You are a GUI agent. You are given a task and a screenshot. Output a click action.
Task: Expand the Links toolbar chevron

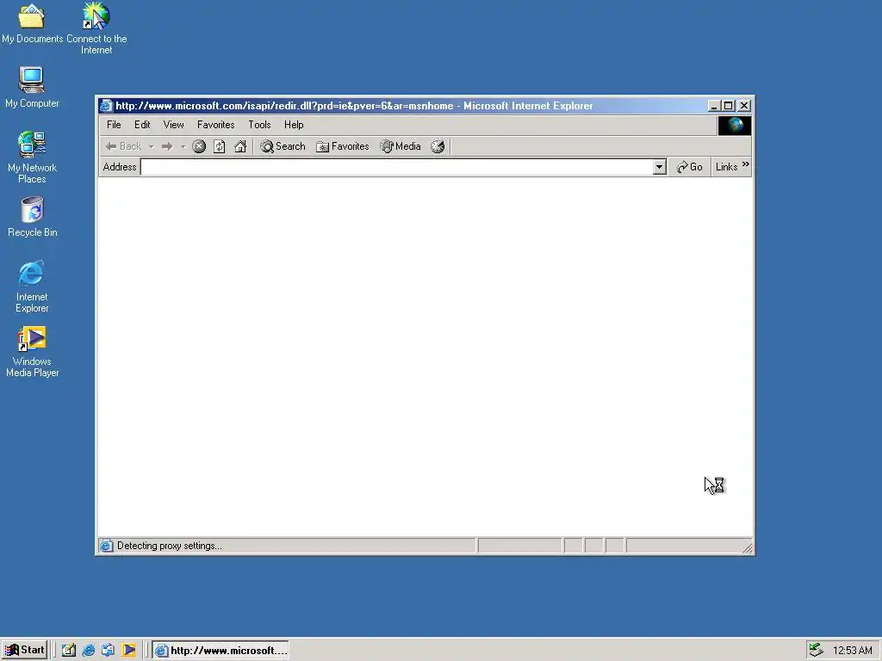click(x=745, y=164)
